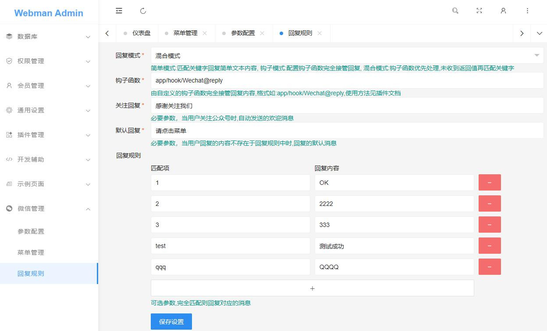Image resolution: width=547 pixels, height=331 pixels.
Task: Click the reply content field containing 333
Action: point(394,225)
